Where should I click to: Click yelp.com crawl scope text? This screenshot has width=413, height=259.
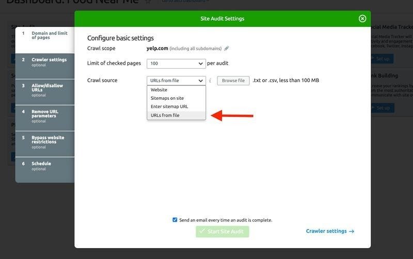click(x=157, y=48)
